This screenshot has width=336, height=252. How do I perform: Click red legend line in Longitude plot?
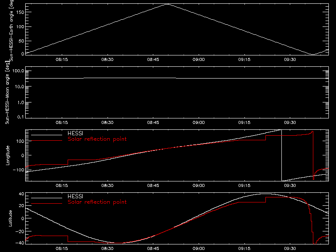[x=47, y=141]
